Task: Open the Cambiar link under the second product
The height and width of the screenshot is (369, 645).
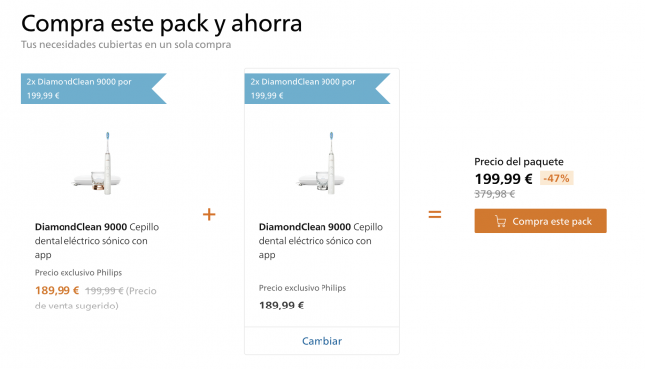Action: tap(322, 341)
